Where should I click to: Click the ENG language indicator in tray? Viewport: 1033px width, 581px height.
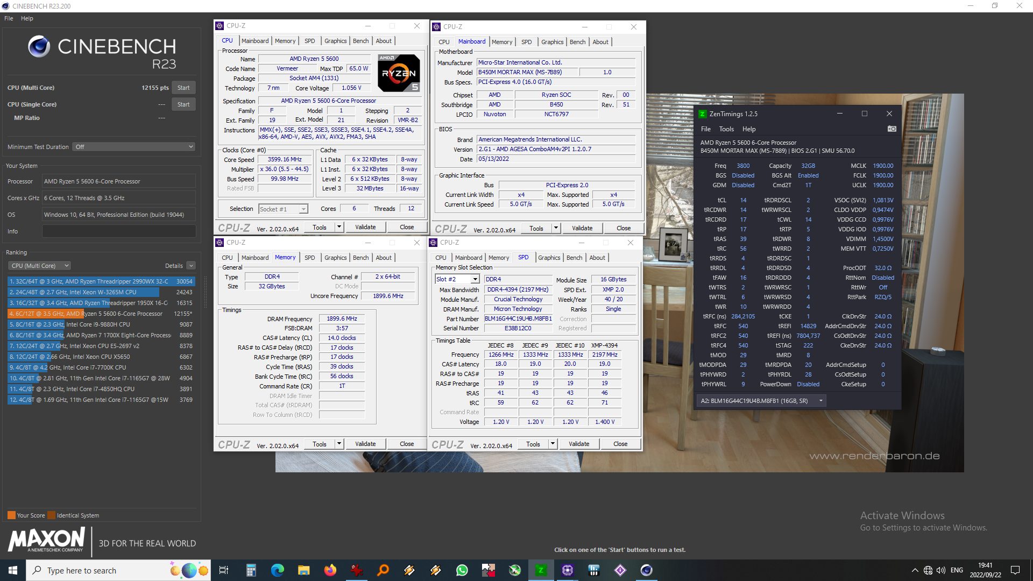click(x=957, y=570)
